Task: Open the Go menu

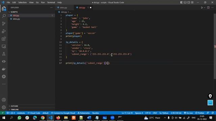Action: pos(37,2)
